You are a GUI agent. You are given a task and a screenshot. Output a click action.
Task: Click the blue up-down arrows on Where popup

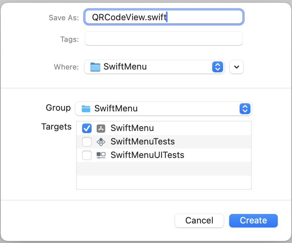[x=218, y=67]
